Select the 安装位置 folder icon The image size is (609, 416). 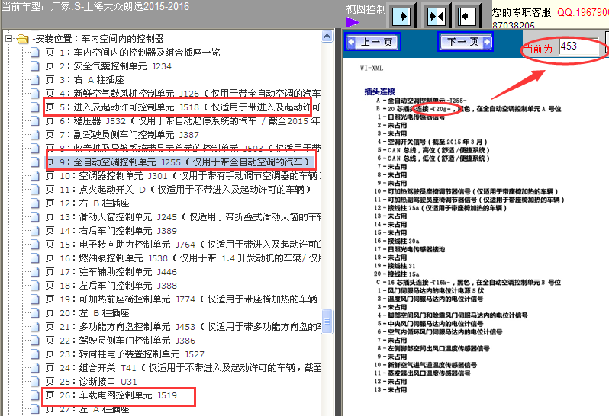coord(23,39)
